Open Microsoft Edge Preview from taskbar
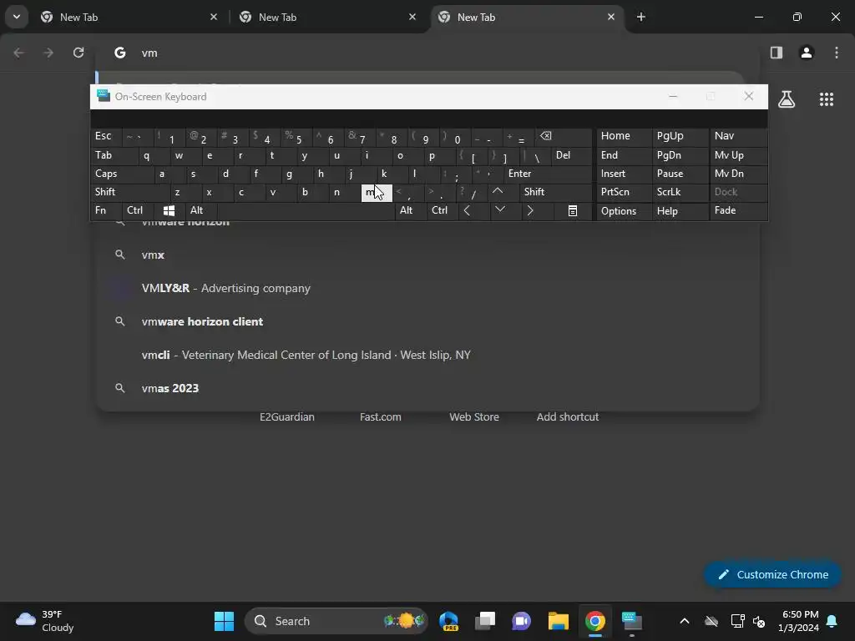Viewport: 855px width, 641px height. (x=448, y=621)
